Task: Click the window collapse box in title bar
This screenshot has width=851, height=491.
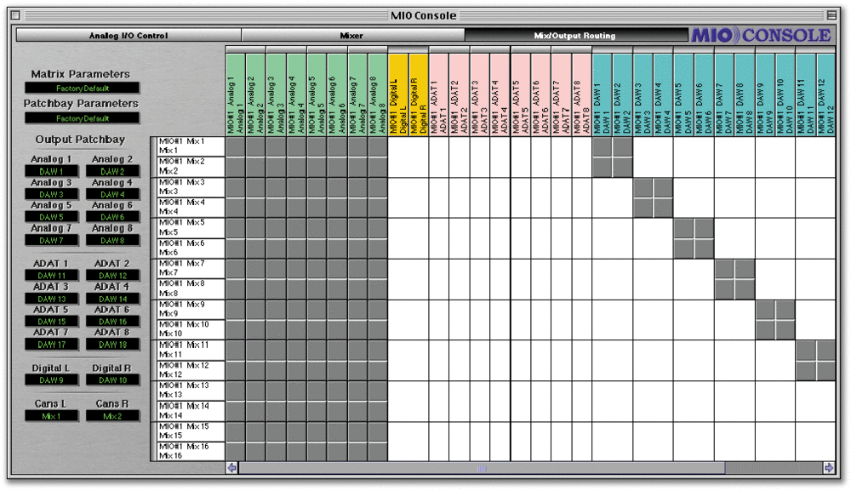Action: coord(831,15)
